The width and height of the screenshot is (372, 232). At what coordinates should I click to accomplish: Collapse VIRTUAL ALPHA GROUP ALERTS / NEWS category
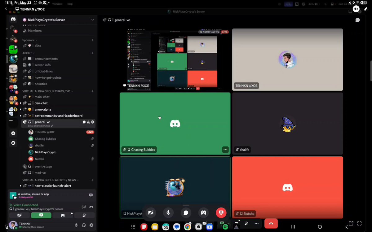(x=51, y=180)
